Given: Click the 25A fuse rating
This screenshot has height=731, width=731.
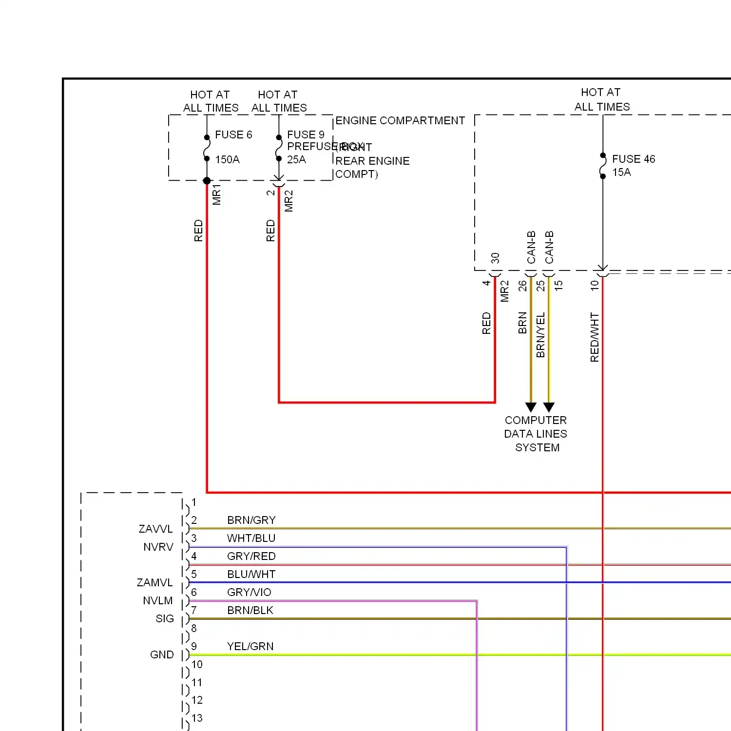Looking at the screenshot, I should [x=296, y=159].
